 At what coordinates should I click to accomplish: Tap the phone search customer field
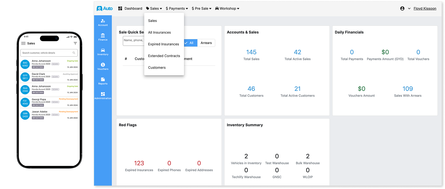point(49,53)
